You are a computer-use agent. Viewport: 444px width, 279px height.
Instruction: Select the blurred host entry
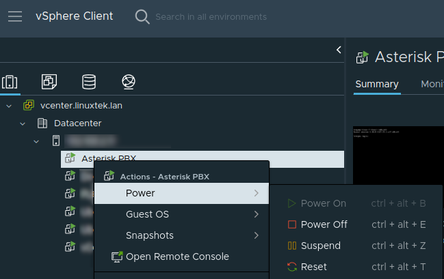click(90, 141)
